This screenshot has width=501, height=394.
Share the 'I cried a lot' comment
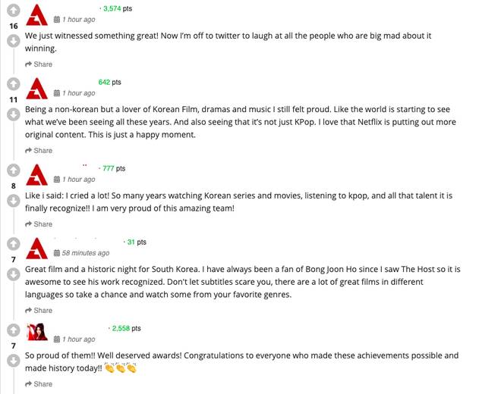[39, 224]
